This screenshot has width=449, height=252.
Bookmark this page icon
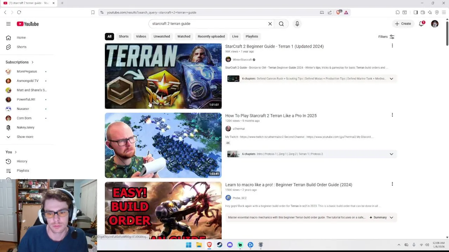pos(93,12)
